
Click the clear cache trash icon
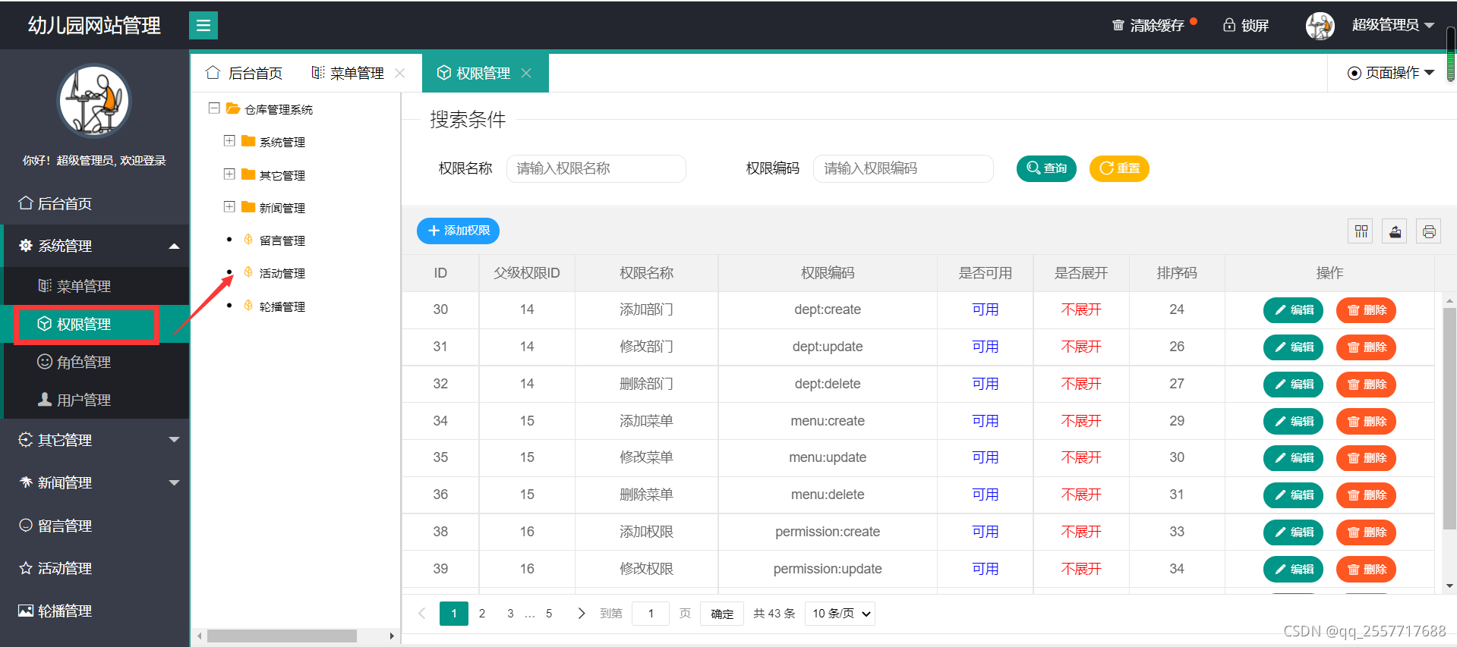pos(1118,25)
